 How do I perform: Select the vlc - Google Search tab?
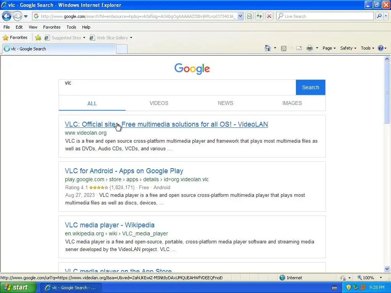59,49
